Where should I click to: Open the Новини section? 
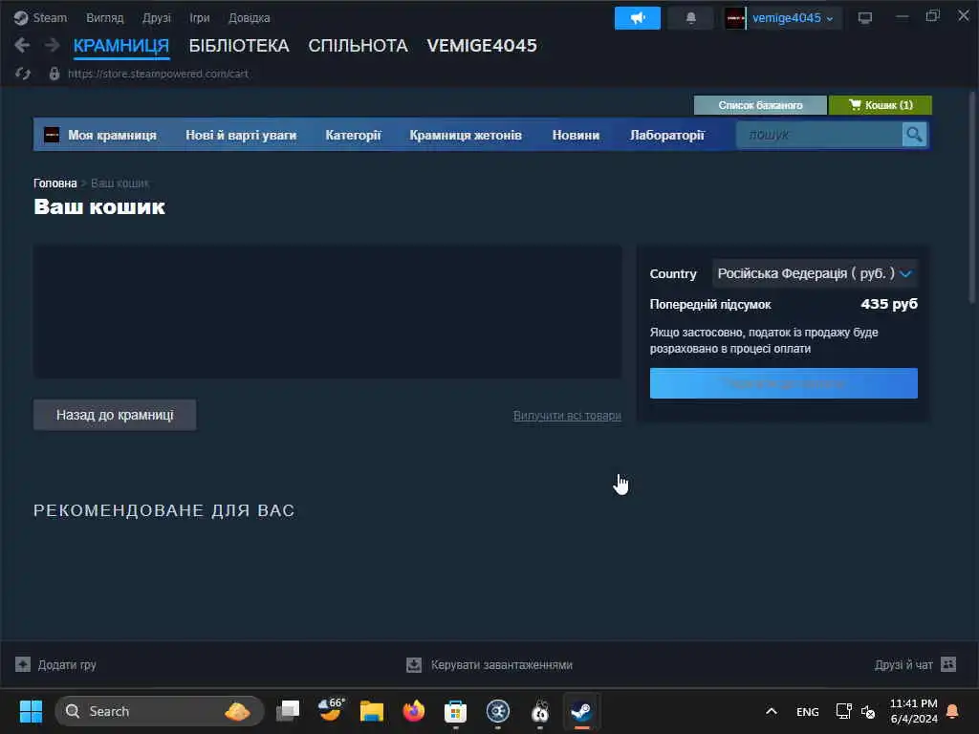tap(576, 135)
